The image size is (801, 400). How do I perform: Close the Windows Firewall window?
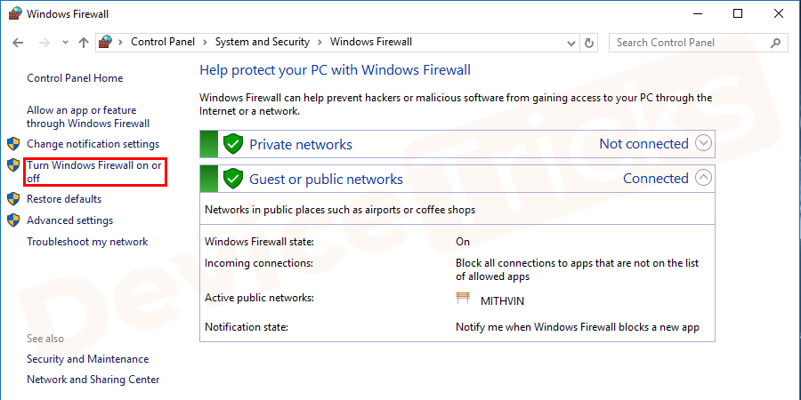[779, 13]
